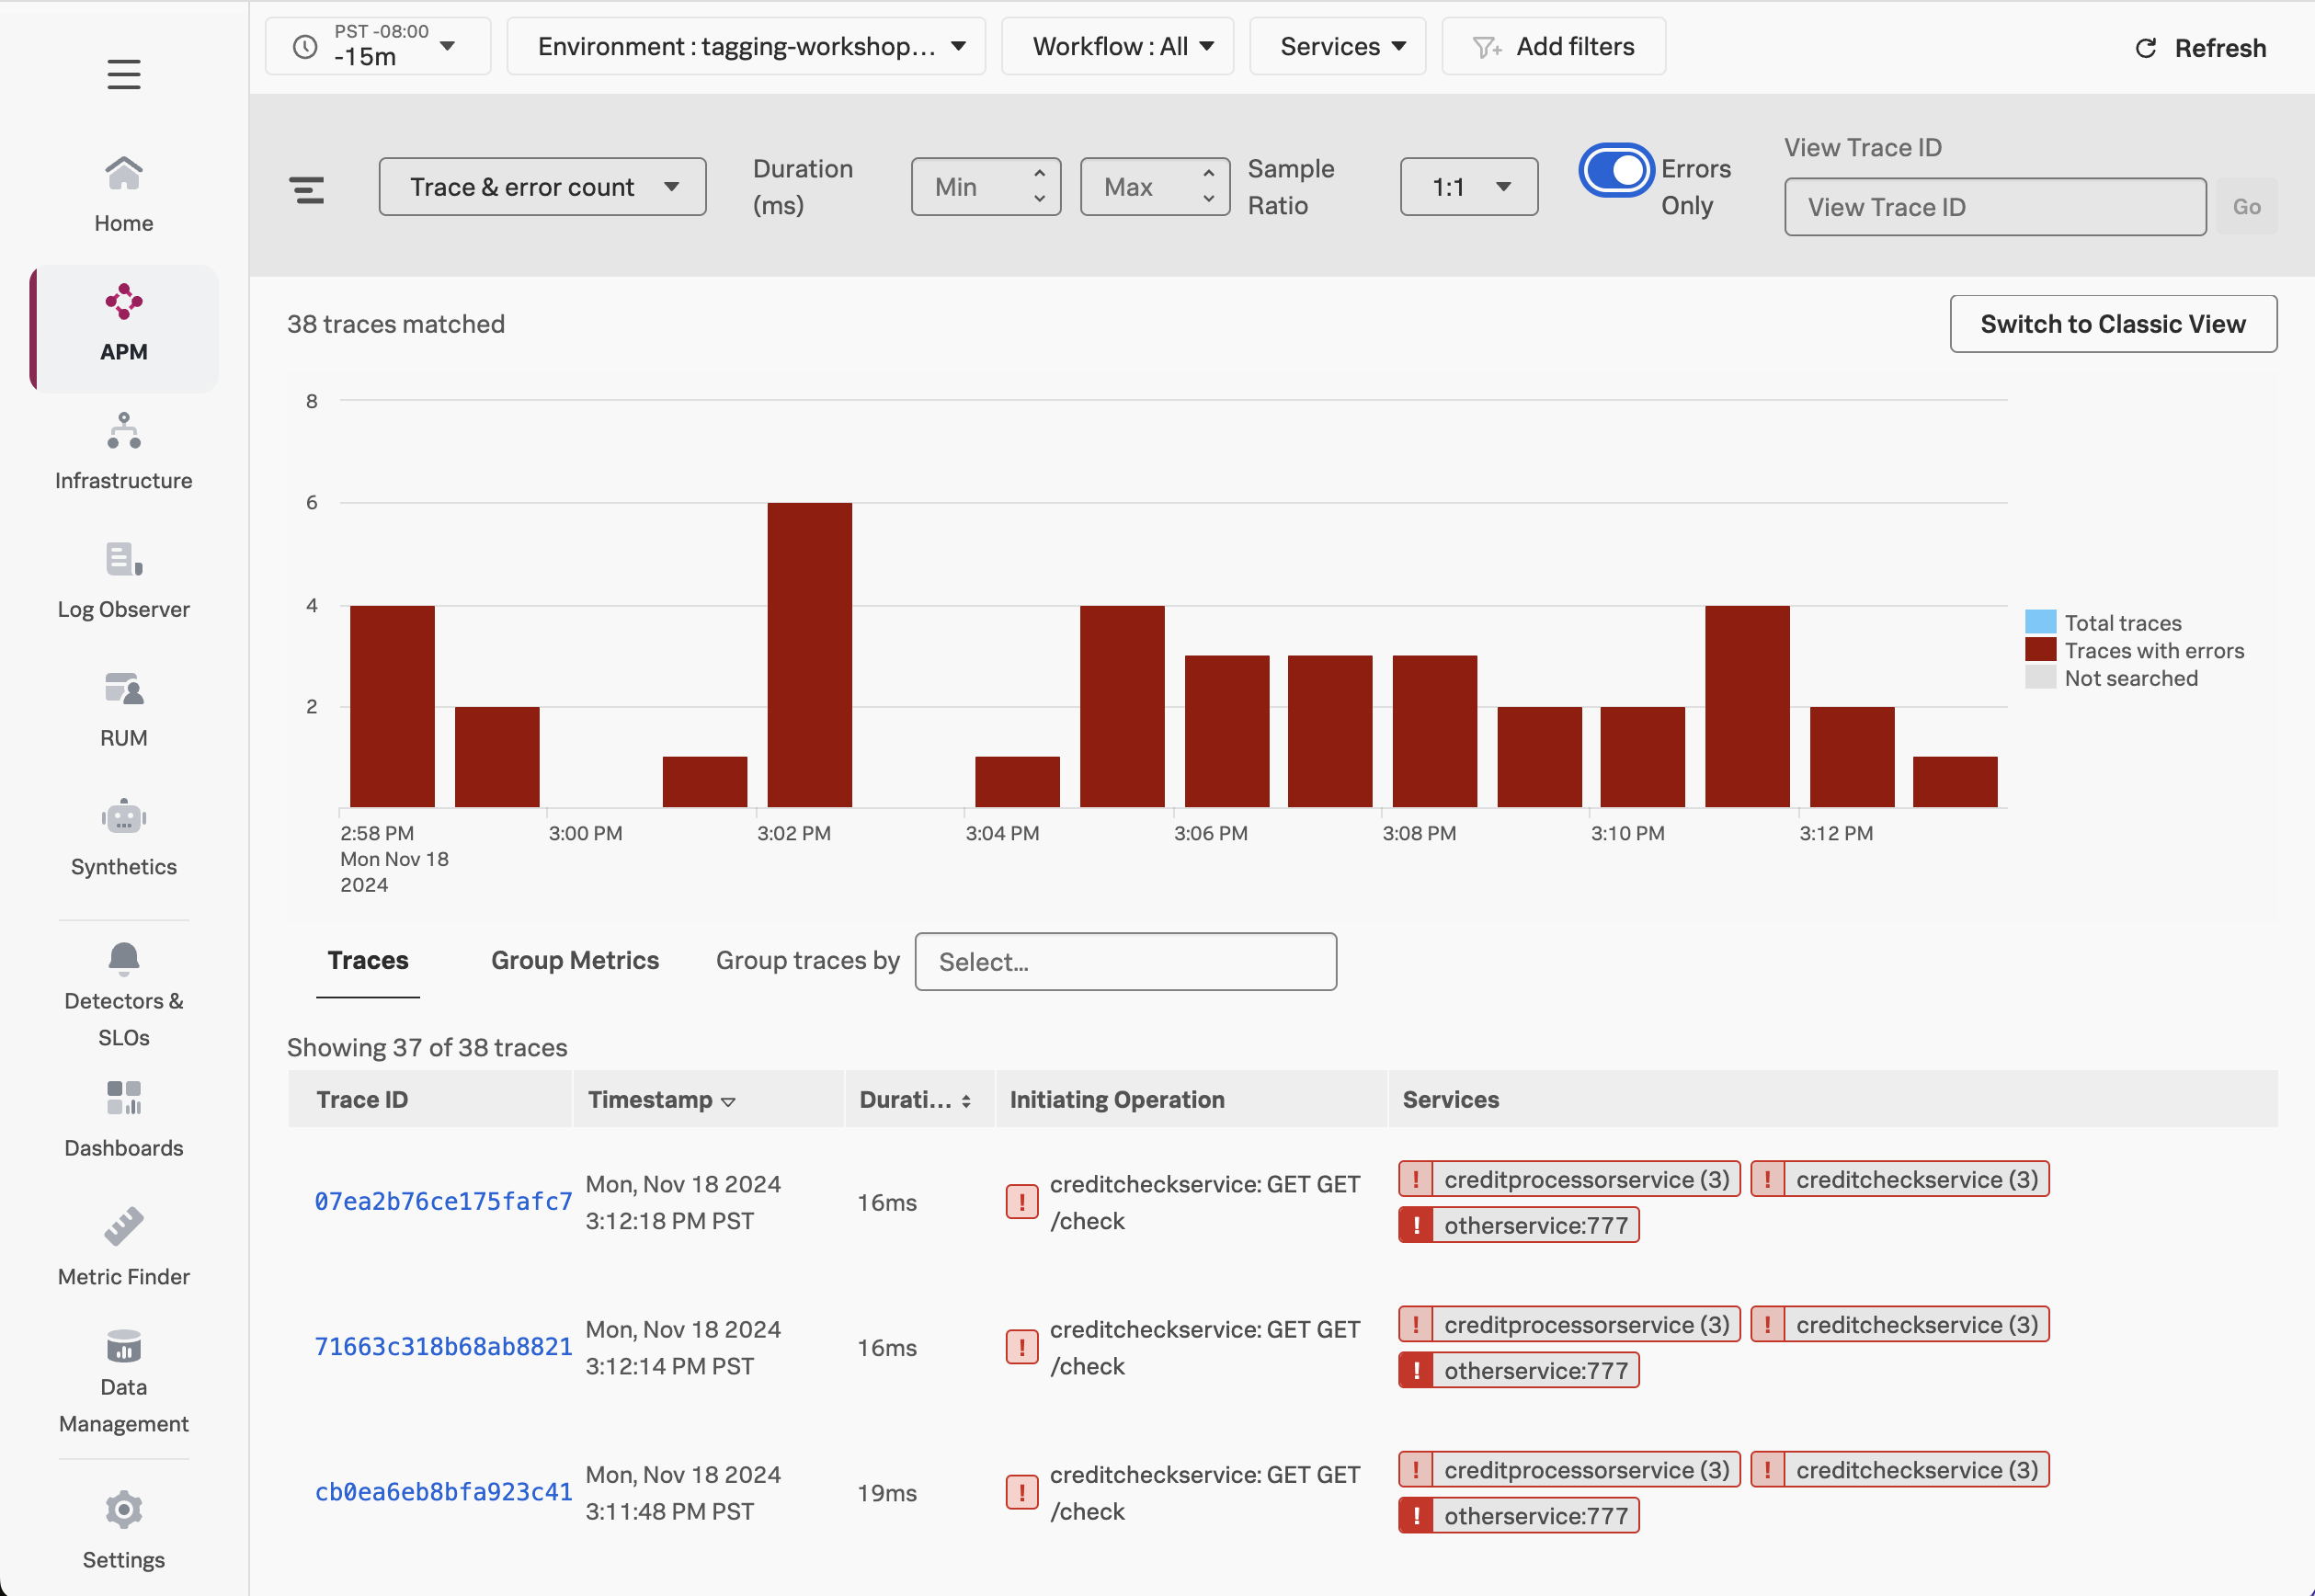
Task: Toggle the Errors Only switch
Action: click(1614, 170)
